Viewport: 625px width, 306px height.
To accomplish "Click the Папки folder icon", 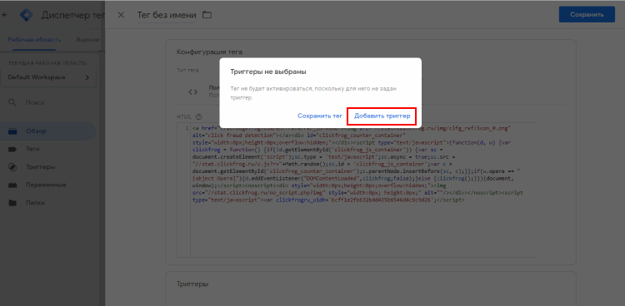I will click(x=12, y=203).
